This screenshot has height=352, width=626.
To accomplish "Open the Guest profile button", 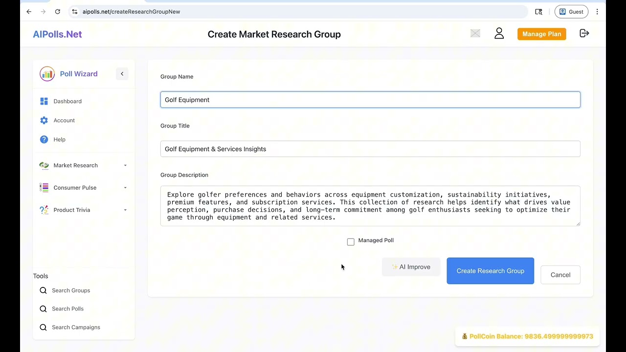I will (x=571, y=12).
